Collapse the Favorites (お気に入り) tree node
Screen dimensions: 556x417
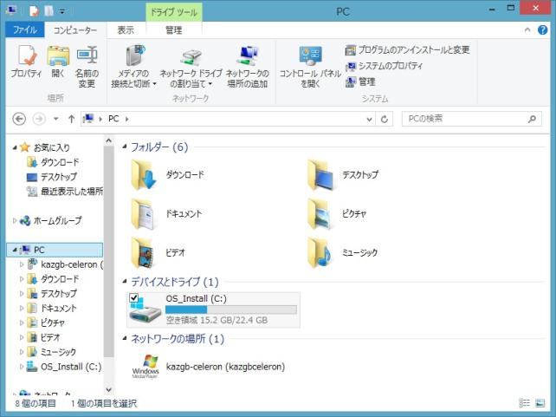coord(15,147)
